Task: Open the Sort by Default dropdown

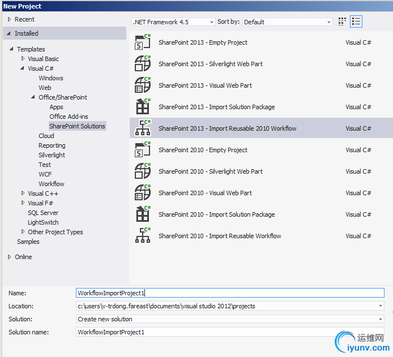Action: point(288,22)
